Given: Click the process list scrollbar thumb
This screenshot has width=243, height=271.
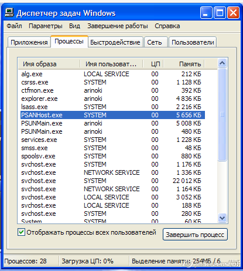Looking at the screenshot, I should [x=222, y=114].
